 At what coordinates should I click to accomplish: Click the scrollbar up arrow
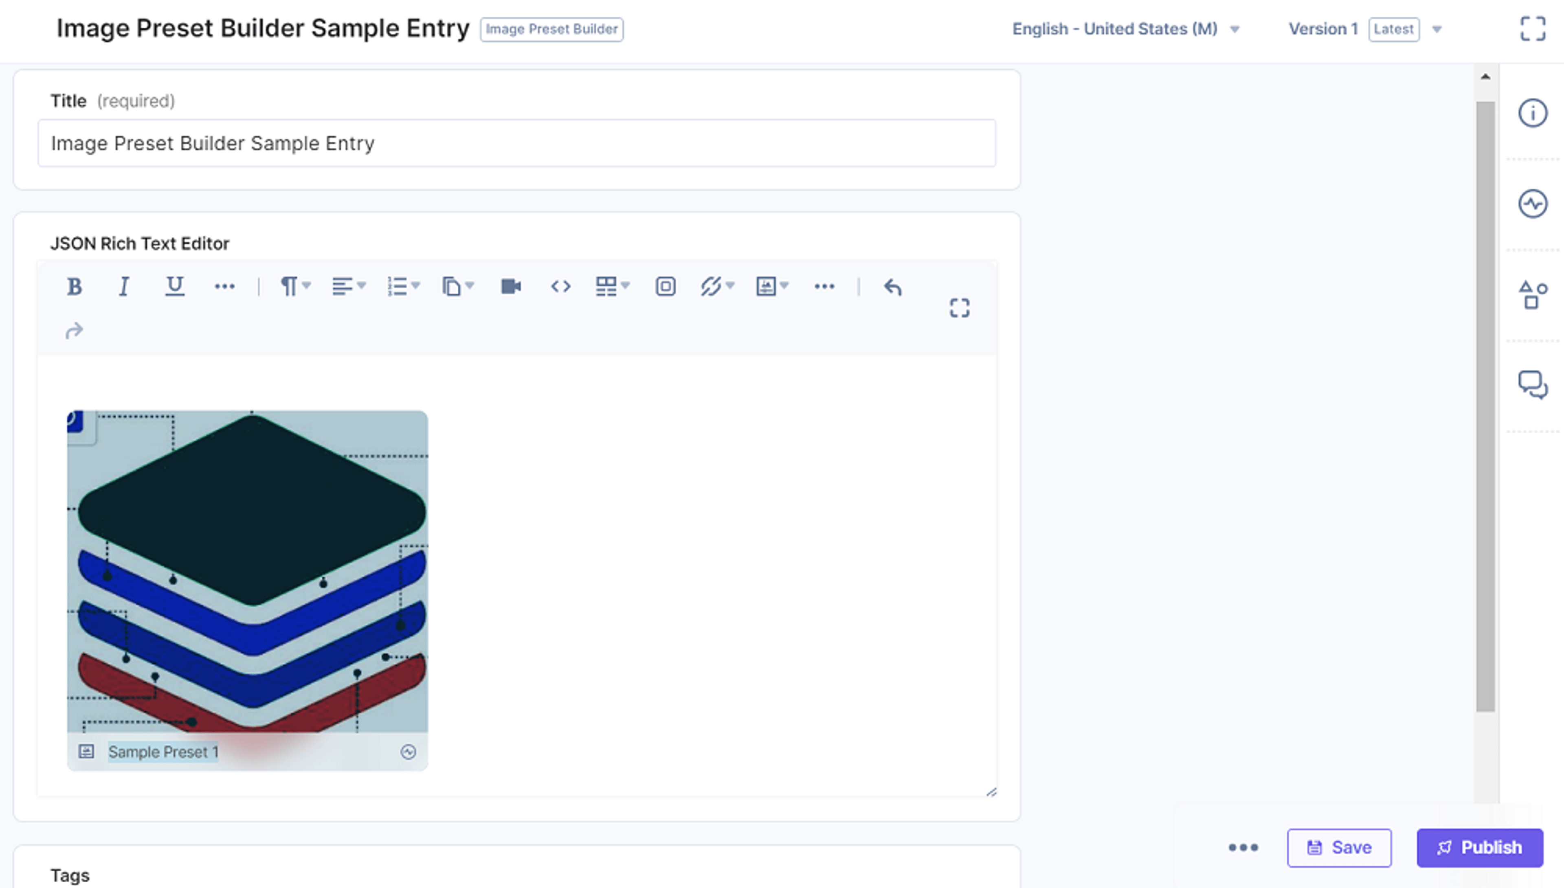click(1485, 77)
